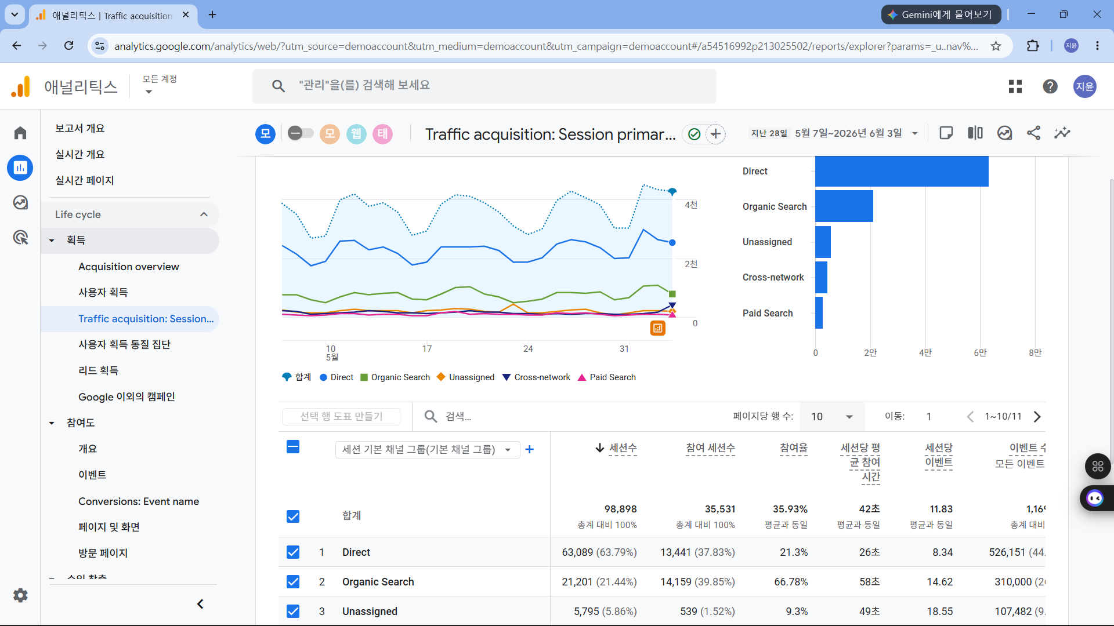This screenshot has height=626, width=1114.
Task: Open a new browser tab
Action: point(212,14)
